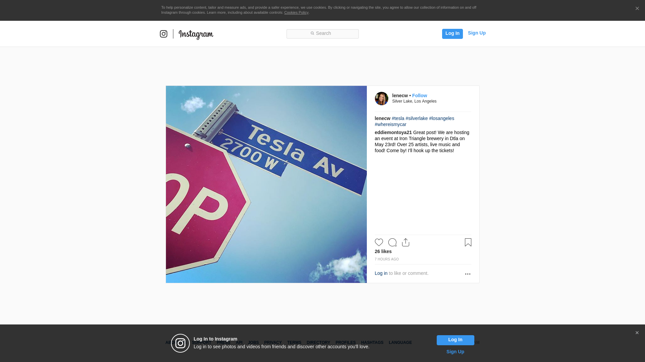Click the bottom banner Log In button
Screen dimensions: 645x362
coord(455,340)
